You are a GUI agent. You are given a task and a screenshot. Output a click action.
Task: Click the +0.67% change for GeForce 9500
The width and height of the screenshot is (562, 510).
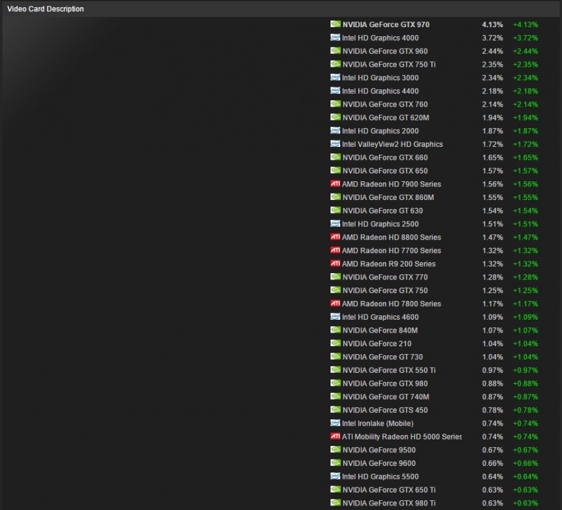[x=525, y=450]
